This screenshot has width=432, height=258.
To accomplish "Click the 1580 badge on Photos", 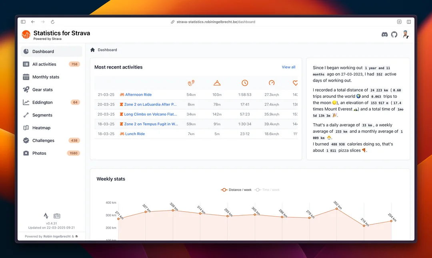I will point(74,153).
